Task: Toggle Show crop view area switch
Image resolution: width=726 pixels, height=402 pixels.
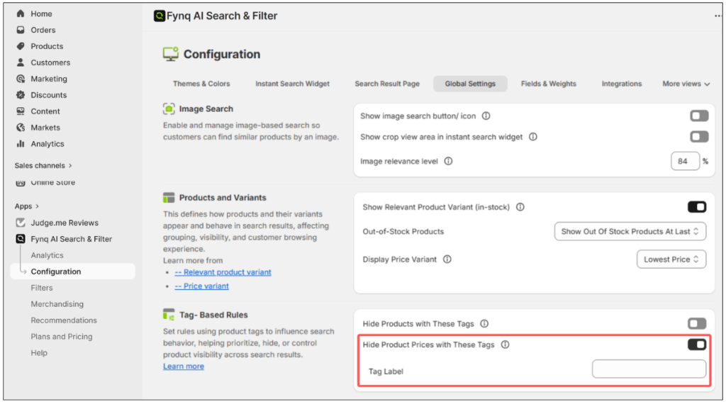Action: click(x=699, y=137)
